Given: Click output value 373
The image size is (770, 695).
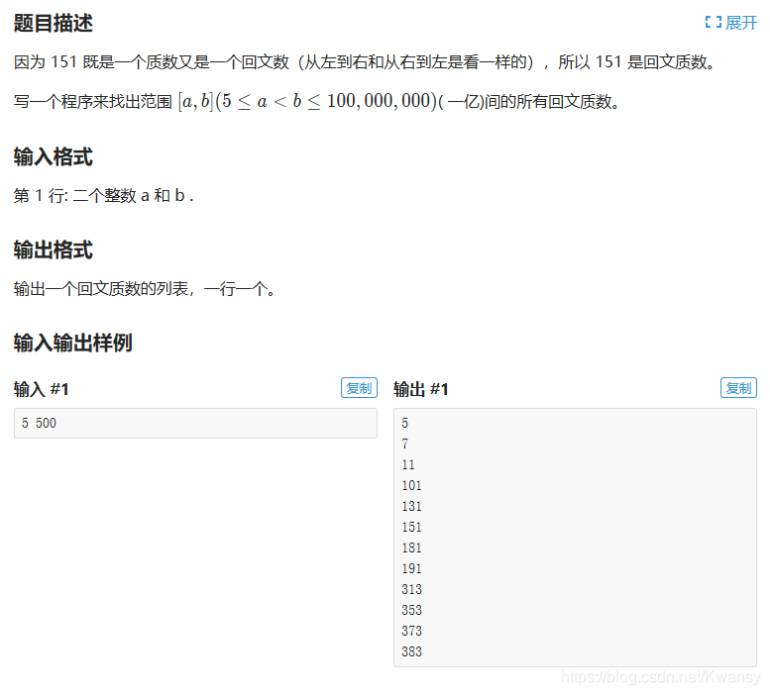Looking at the screenshot, I should click(x=412, y=632).
